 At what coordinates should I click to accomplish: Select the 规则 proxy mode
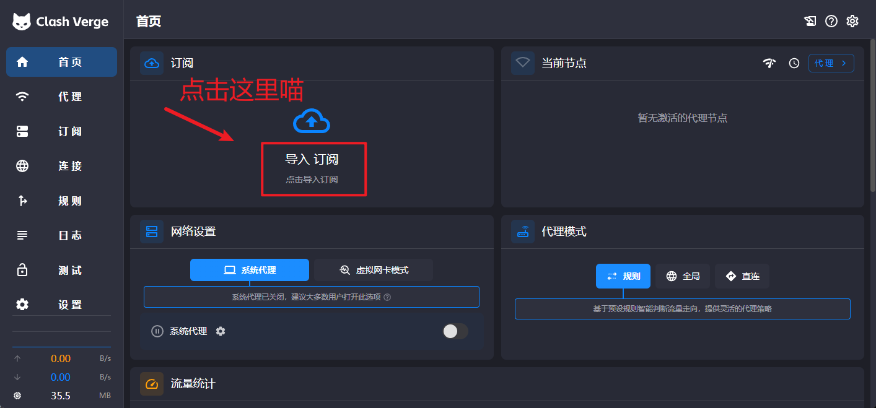623,276
